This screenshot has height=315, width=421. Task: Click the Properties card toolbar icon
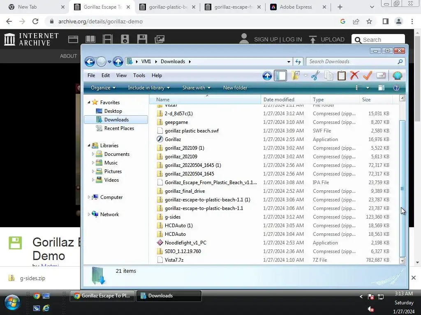click(381, 75)
